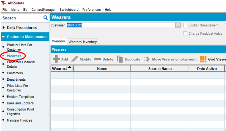This screenshot has height=131, width=226.
Task: Open Customer Financial Details in sidebar
Action: pyautogui.click(x=21, y=64)
